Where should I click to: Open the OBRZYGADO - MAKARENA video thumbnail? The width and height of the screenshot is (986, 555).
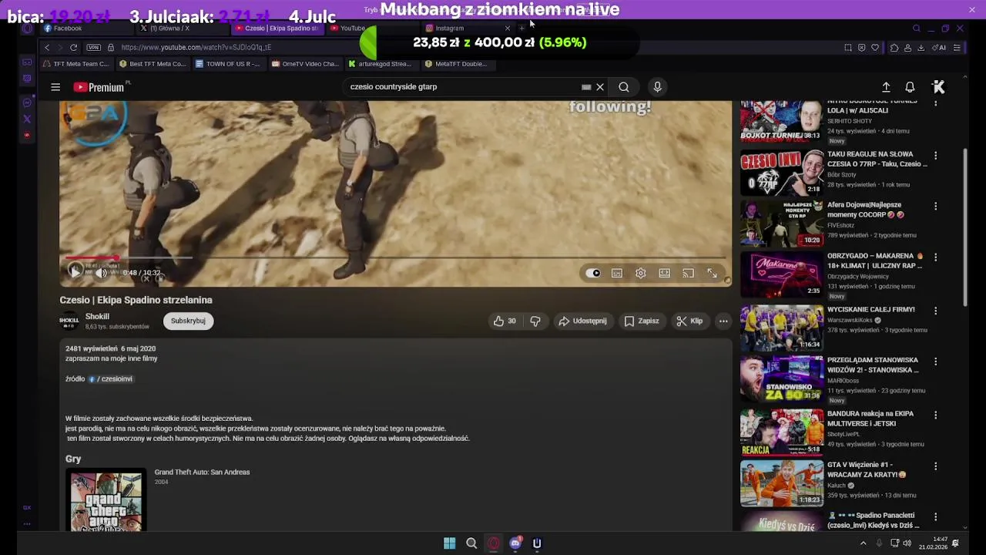tap(782, 274)
